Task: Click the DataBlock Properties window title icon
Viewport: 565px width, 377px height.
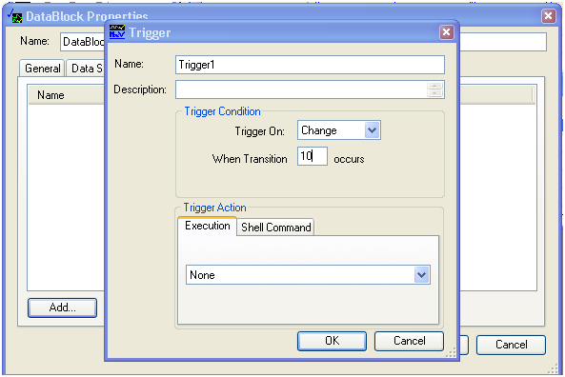Action: [x=15, y=16]
